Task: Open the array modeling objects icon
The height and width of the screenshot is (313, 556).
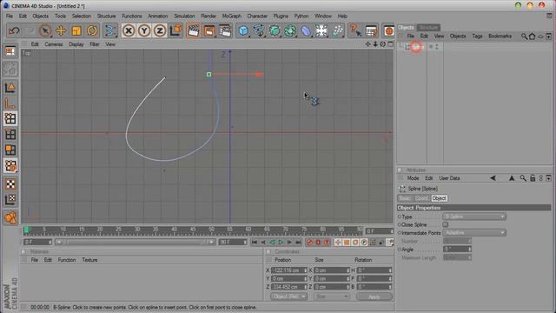Action: 290,30
